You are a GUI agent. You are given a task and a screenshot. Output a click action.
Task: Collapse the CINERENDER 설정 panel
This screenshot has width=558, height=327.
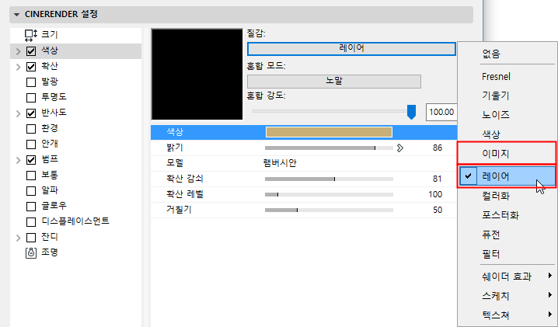point(16,15)
